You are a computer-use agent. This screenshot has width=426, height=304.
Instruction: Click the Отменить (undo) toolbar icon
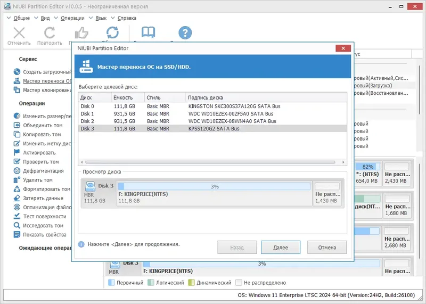19,33
